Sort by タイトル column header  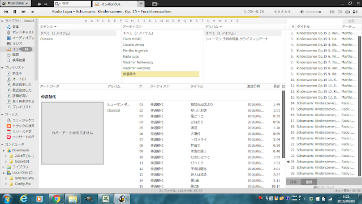click(x=197, y=86)
